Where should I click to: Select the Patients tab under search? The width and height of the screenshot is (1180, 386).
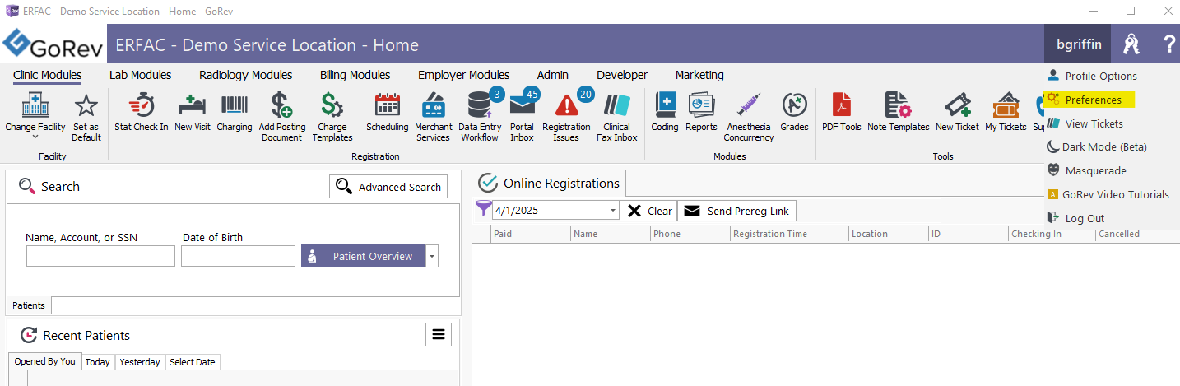coord(29,305)
